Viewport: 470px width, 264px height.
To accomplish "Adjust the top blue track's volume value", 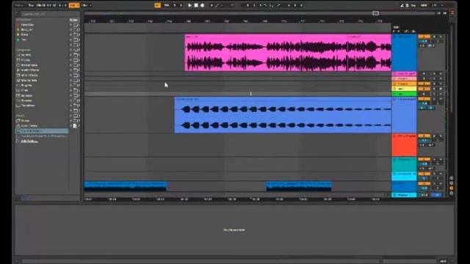I will (x=424, y=41).
